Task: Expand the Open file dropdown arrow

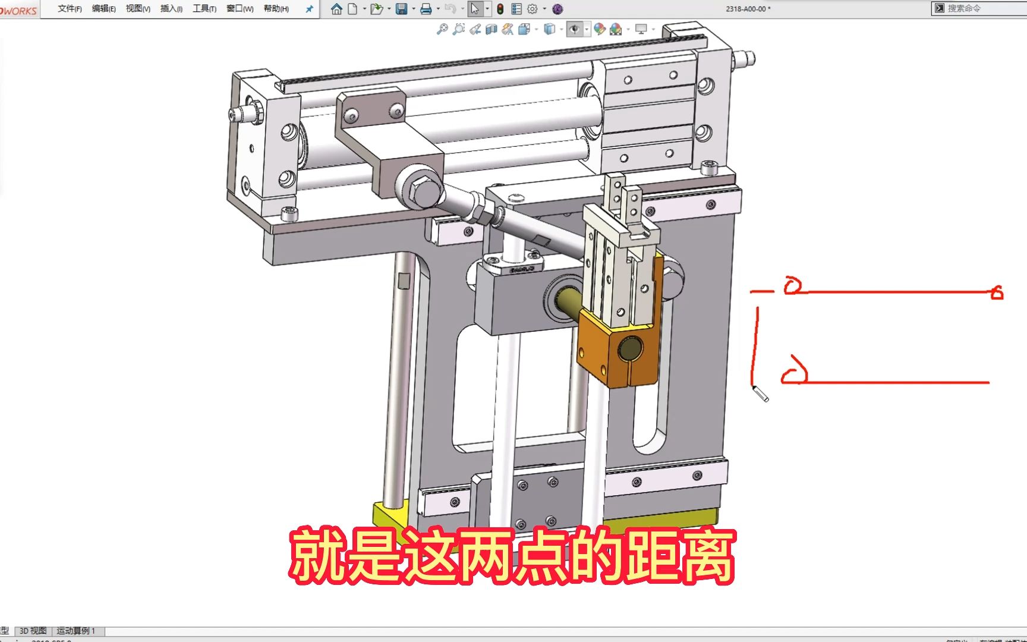Action: (389, 9)
